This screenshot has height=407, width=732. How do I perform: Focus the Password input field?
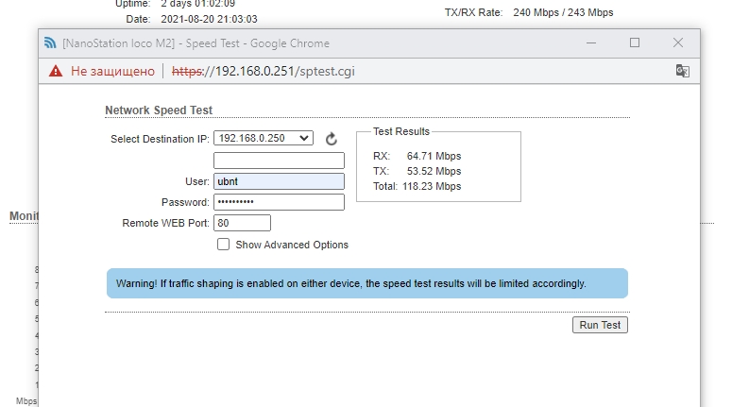click(280, 202)
